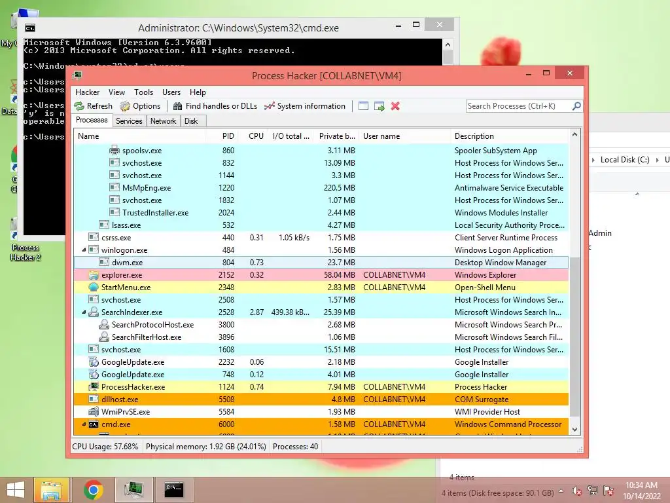670x503 pixels.
Task: Click search magnifier icon in Process Hacker
Action: click(576, 105)
